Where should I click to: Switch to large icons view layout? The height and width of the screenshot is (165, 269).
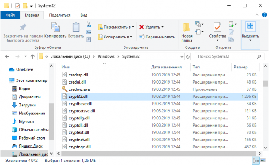click(263, 161)
